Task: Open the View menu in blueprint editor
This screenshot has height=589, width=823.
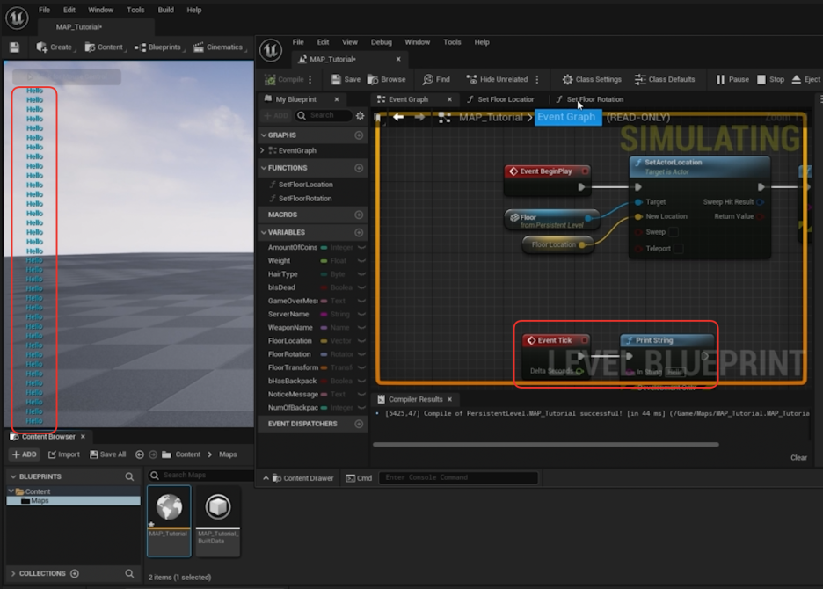Action: [350, 42]
